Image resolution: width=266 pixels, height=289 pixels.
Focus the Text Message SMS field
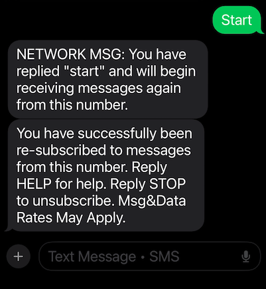[150, 256]
